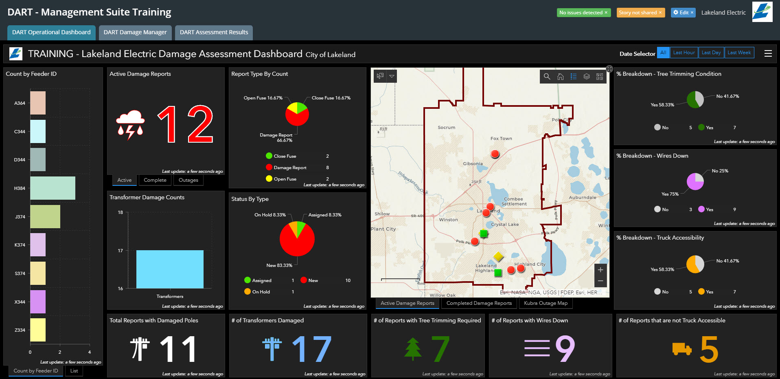Dismiss the Story not shared badge

coord(660,13)
